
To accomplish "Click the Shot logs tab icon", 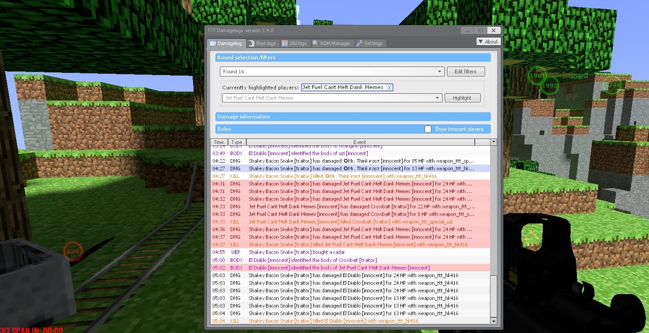I will coord(251,43).
